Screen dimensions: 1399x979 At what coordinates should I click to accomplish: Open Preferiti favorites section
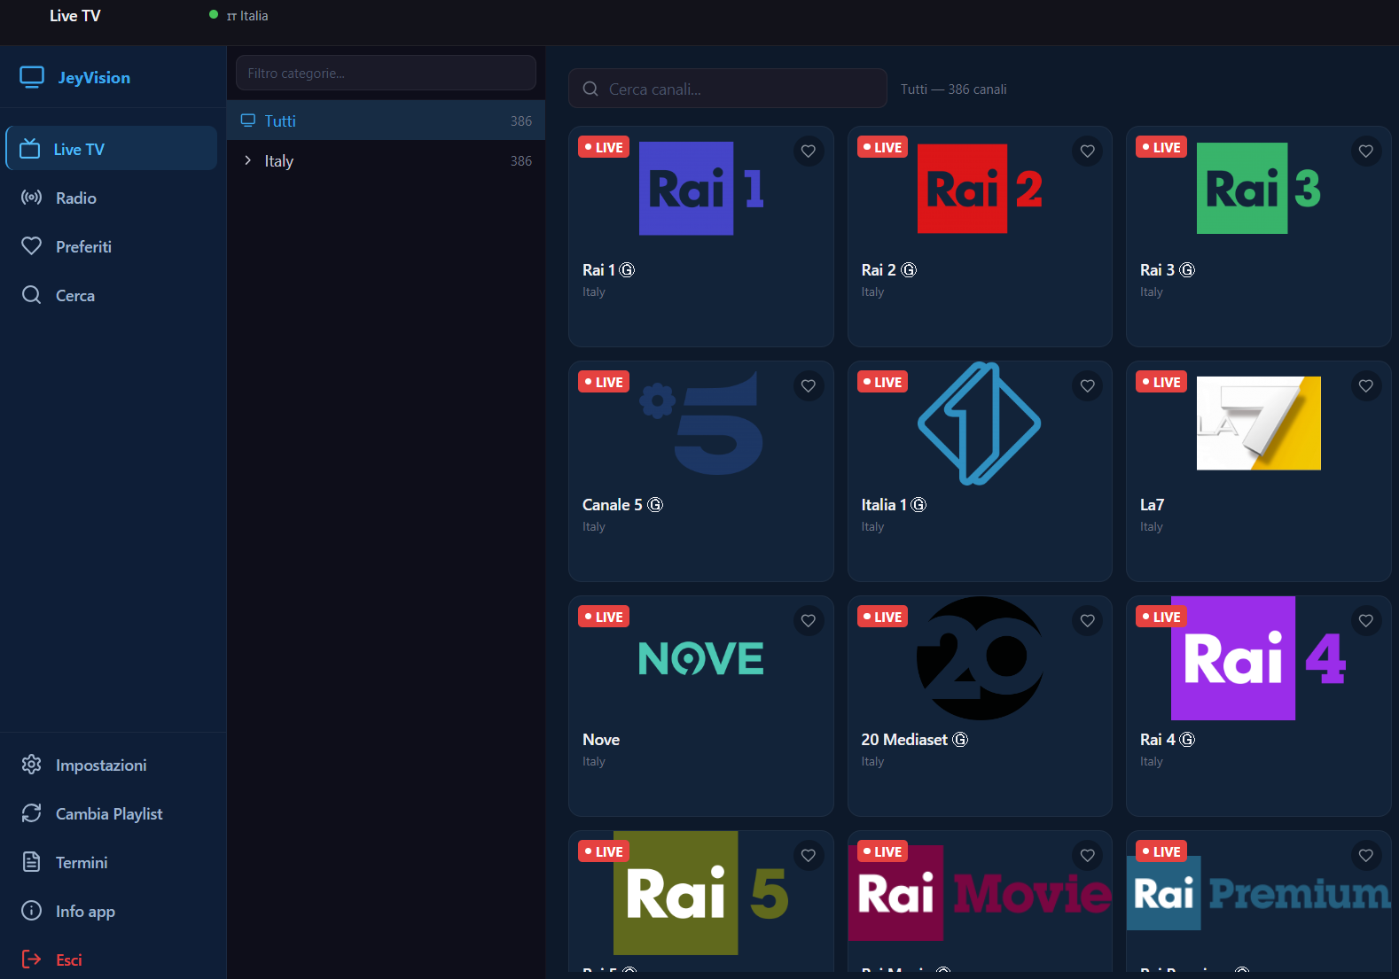pyautogui.click(x=112, y=246)
